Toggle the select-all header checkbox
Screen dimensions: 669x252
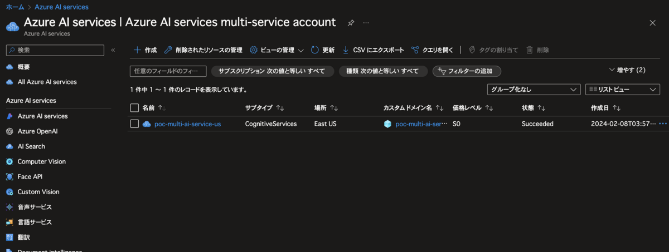(x=134, y=108)
